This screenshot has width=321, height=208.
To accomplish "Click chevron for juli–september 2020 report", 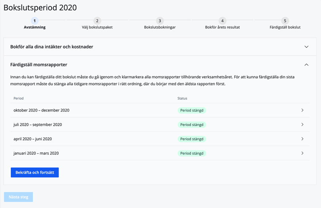I will (x=302, y=125).
